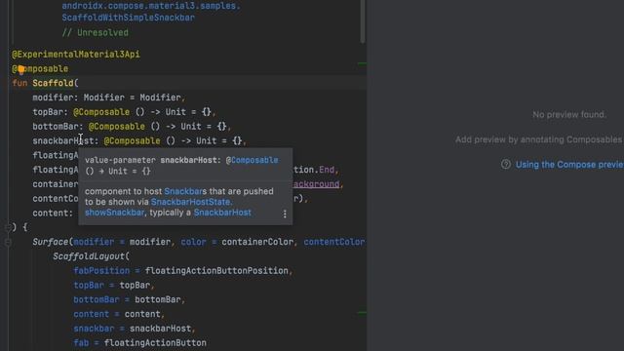Collapse the fold marker beside Surface(

coord(8,242)
